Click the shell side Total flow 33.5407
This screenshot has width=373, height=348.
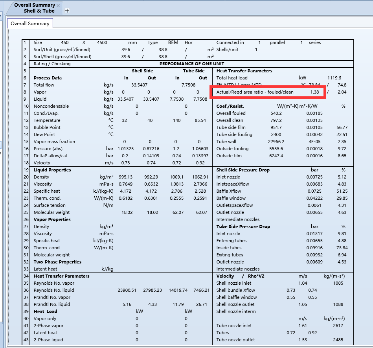pyautogui.click(x=139, y=85)
